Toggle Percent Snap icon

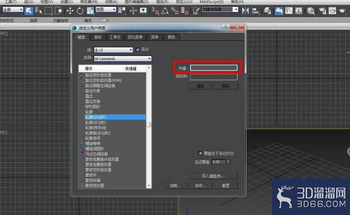(x=174, y=10)
